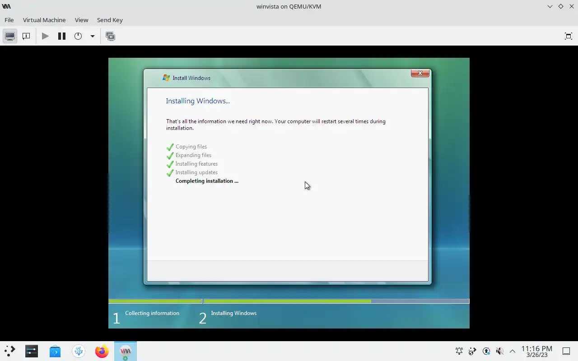Click the Install Windows title icon

coord(166,78)
